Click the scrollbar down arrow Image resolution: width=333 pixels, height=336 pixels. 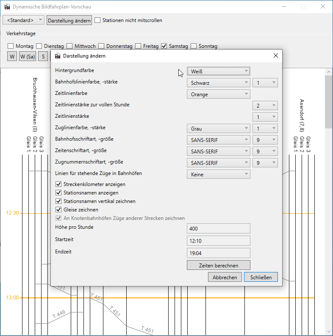329,332
